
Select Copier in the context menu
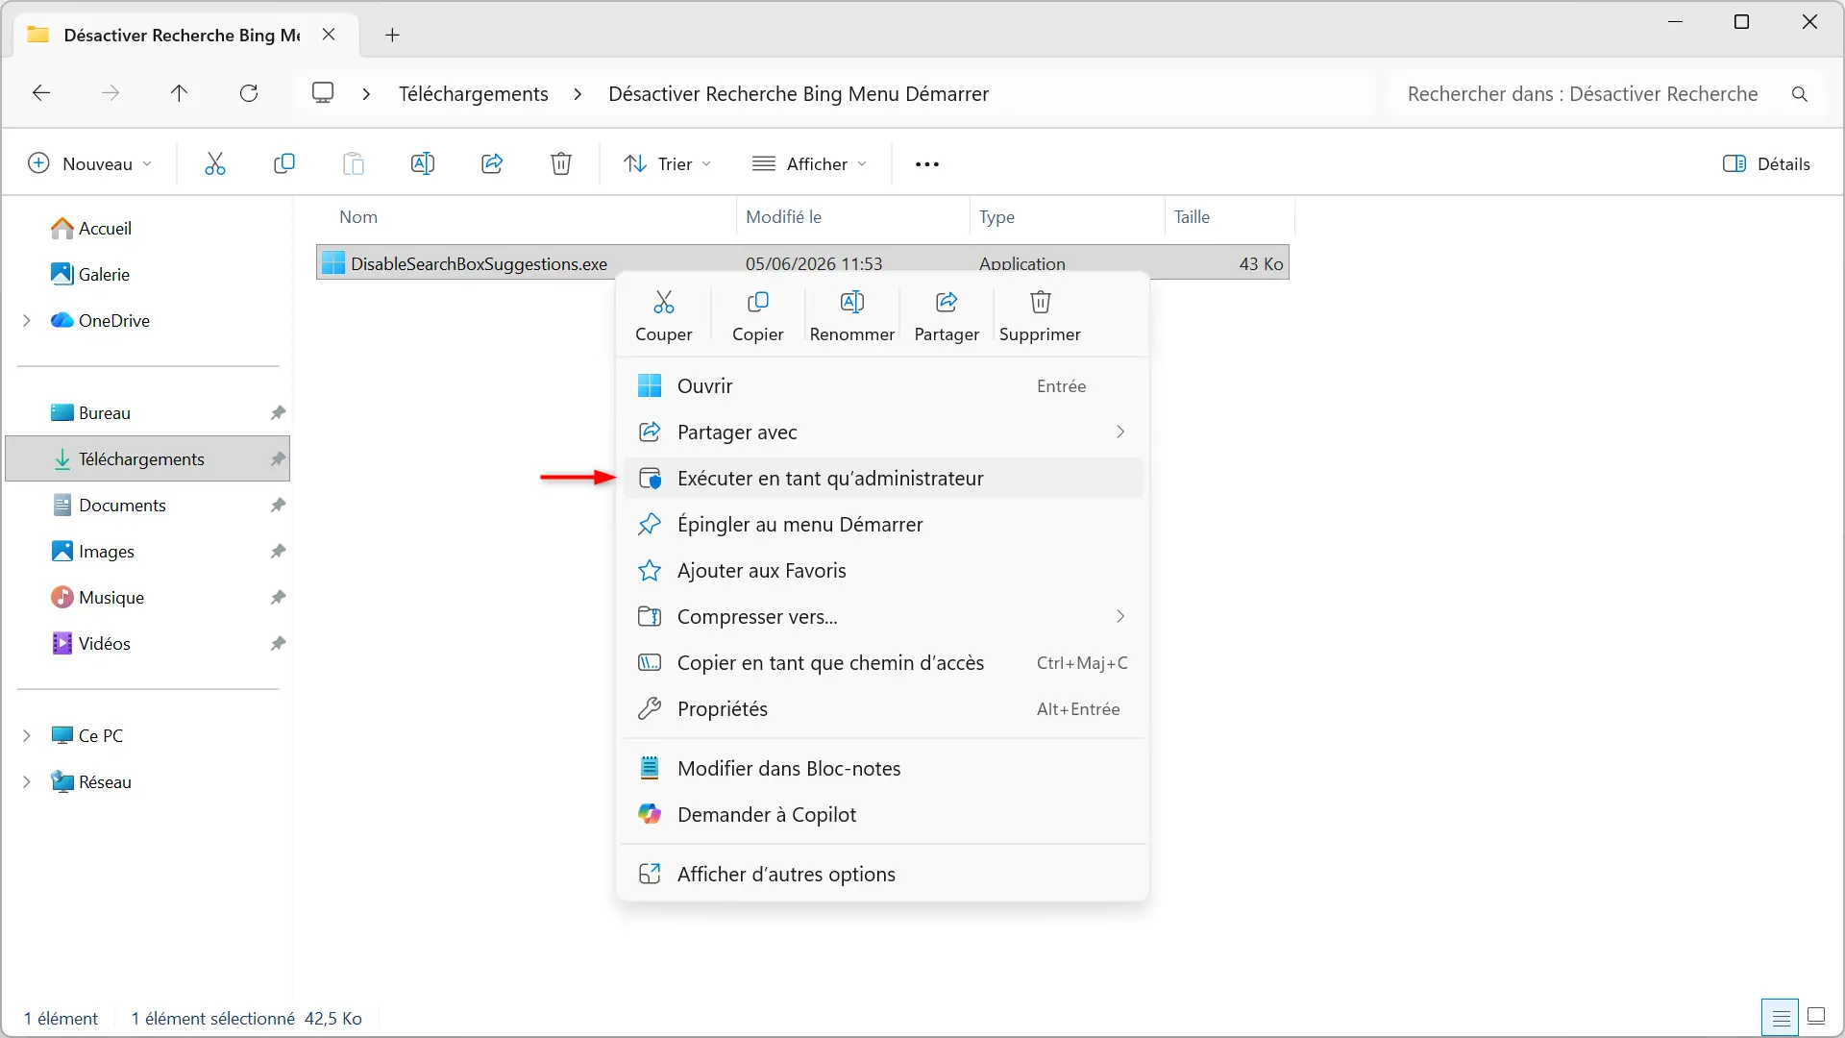coord(758,316)
